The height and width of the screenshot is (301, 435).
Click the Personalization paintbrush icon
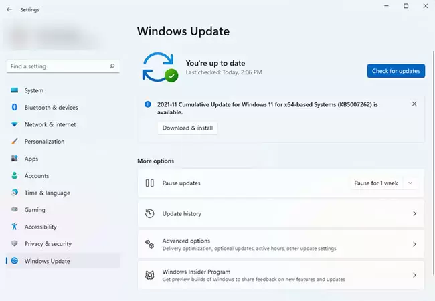15,142
